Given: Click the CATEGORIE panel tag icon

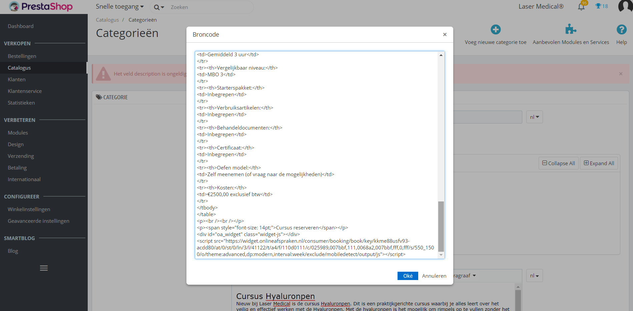Looking at the screenshot, I should [x=99, y=97].
